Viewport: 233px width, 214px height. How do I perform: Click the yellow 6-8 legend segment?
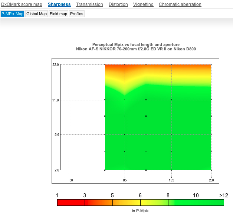tap(154, 203)
